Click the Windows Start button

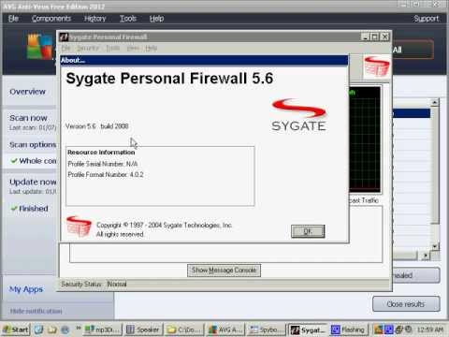16,330
